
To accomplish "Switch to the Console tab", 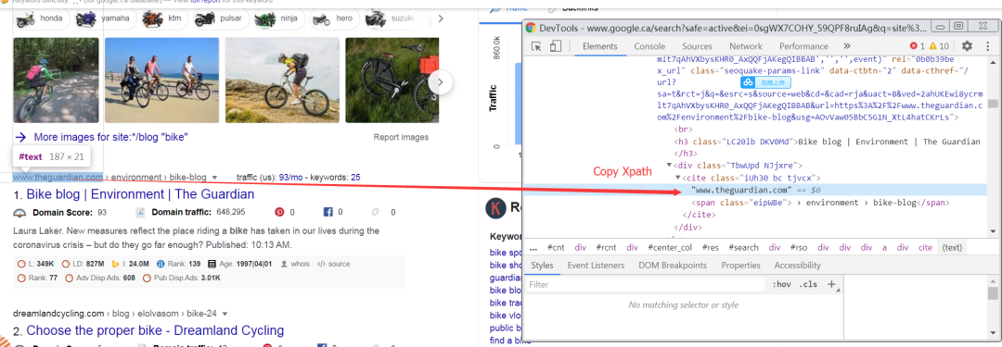I will pyautogui.click(x=649, y=46).
